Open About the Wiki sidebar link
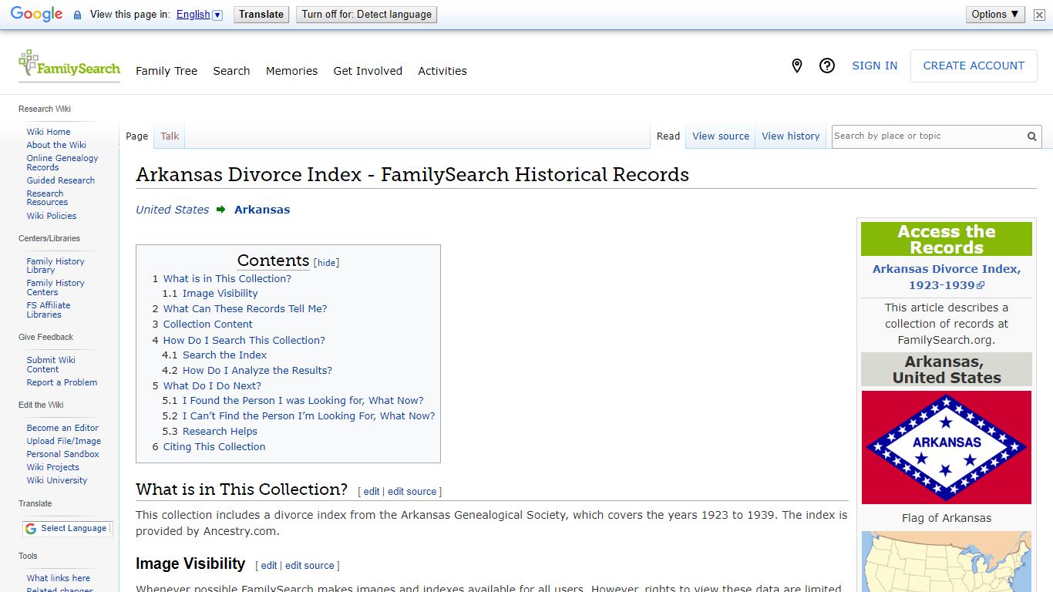1053x592 pixels. click(x=56, y=145)
